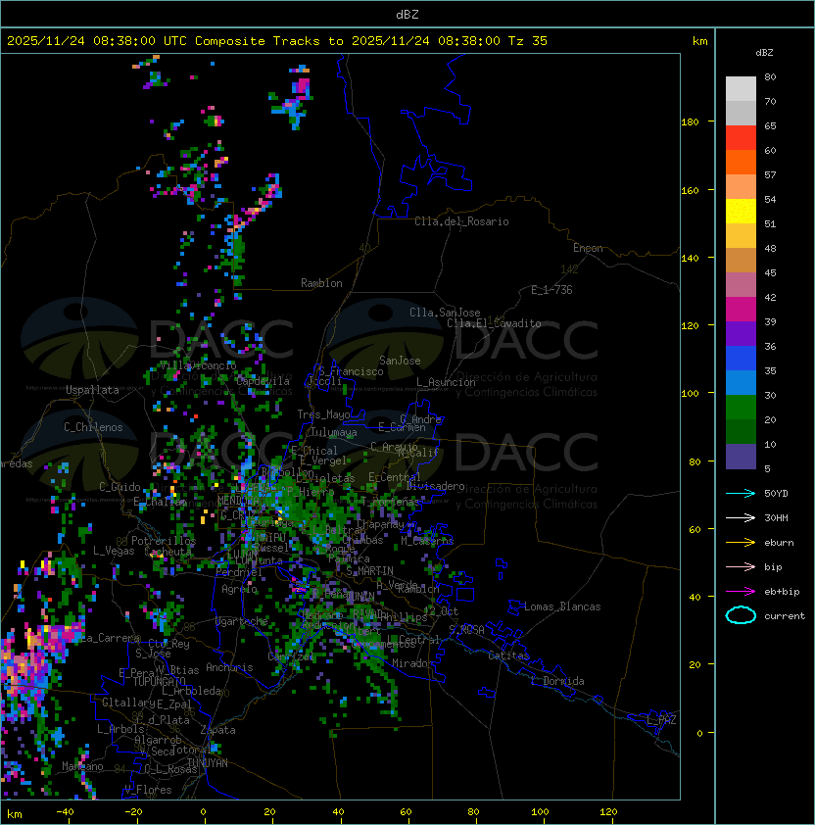Select the Encon map label
Image resolution: width=815 pixels, height=825 pixels.
[x=588, y=248]
